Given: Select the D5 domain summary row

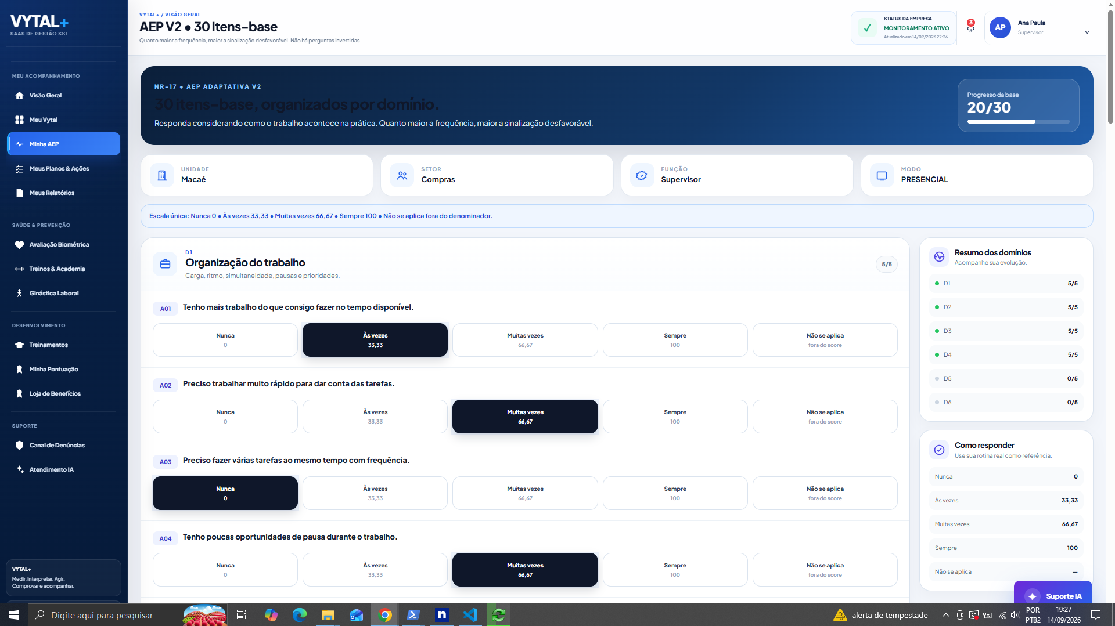Looking at the screenshot, I should point(1006,379).
